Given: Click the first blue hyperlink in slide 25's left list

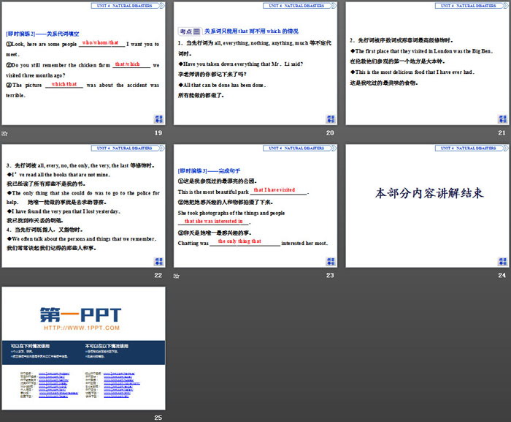Looking at the screenshot, I should tap(55, 372).
